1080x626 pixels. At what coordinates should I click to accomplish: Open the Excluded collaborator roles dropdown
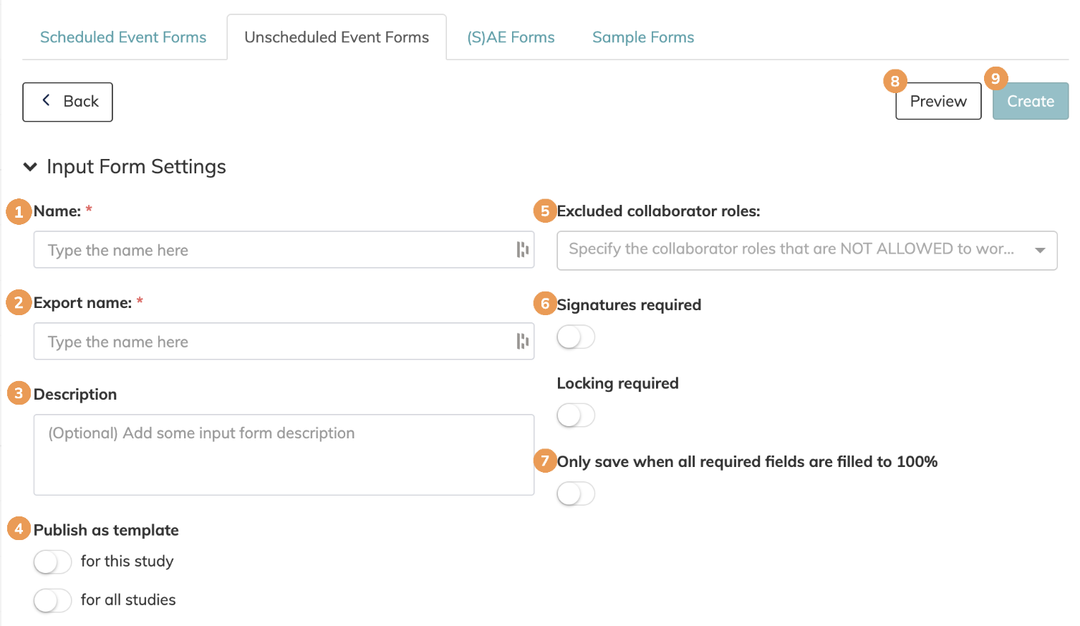pyautogui.click(x=806, y=250)
